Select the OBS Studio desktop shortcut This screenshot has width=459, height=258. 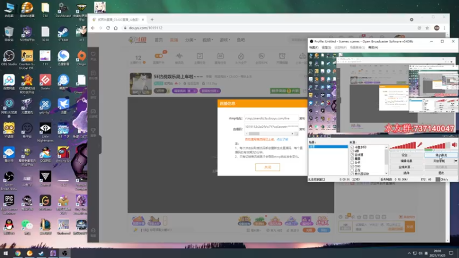9,58
